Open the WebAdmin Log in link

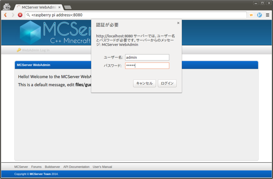tap(36, 50)
